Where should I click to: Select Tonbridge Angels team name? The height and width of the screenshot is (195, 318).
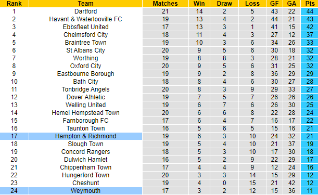(85, 89)
